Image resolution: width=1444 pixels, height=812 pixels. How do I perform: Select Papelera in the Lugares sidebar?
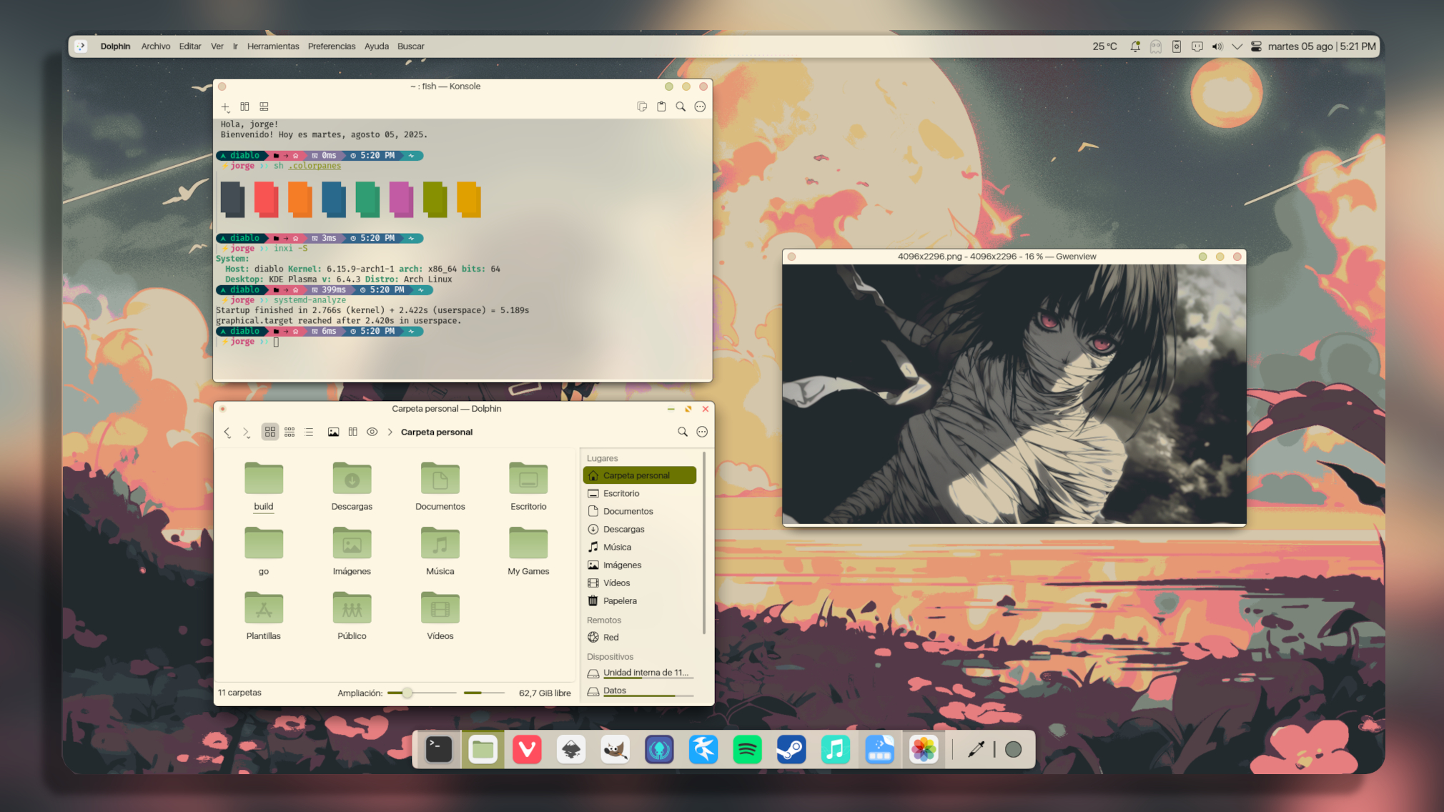(640, 600)
